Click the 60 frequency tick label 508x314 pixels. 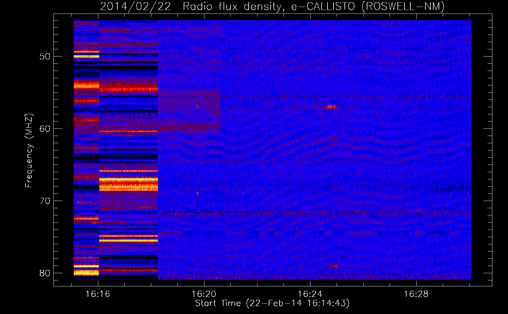click(x=45, y=129)
